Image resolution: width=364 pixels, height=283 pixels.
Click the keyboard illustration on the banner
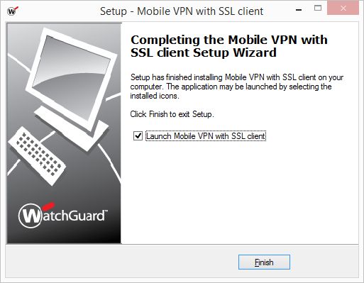[37, 156]
